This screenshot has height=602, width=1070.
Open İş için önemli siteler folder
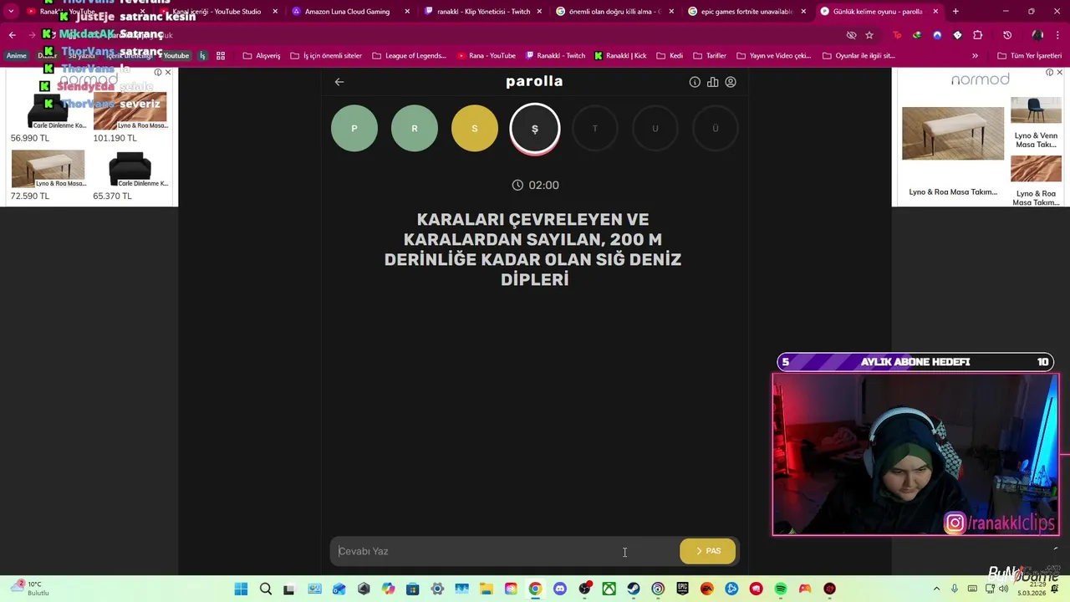coord(326,56)
